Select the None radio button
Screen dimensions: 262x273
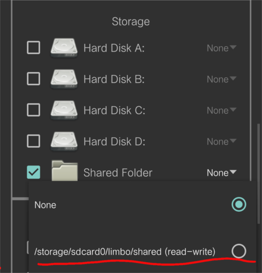pyautogui.click(x=239, y=204)
